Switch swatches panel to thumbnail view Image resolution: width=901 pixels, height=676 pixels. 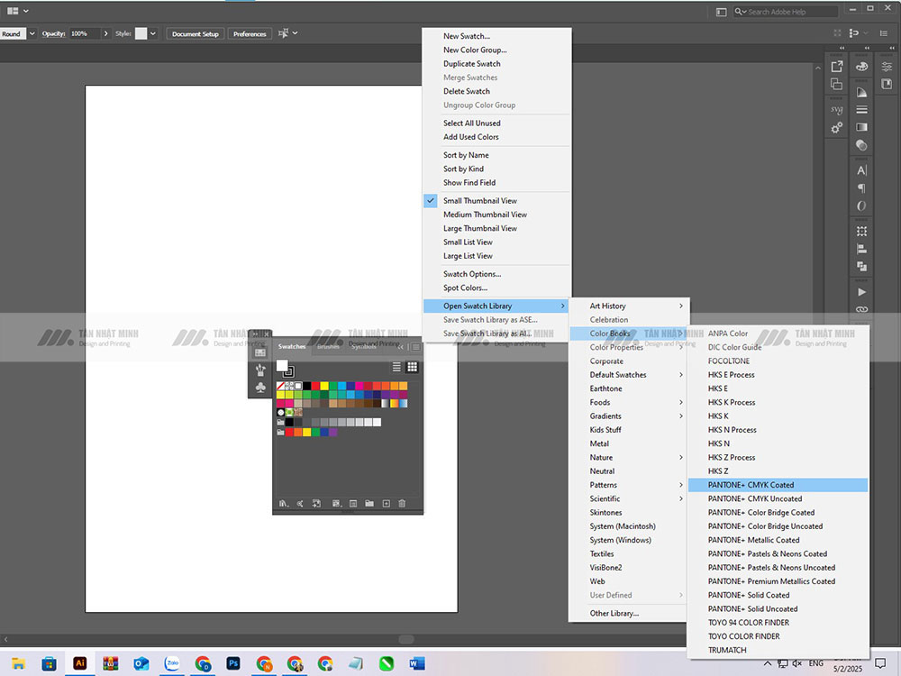(412, 367)
